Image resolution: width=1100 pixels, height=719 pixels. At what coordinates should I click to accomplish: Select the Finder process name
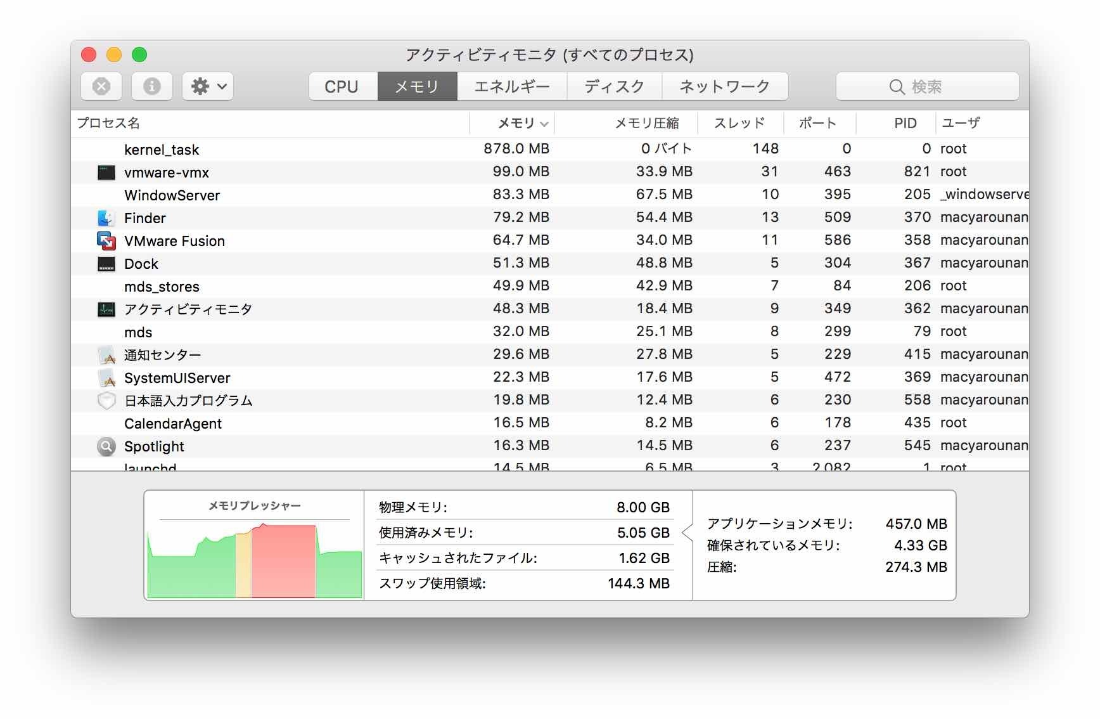(x=144, y=218)
